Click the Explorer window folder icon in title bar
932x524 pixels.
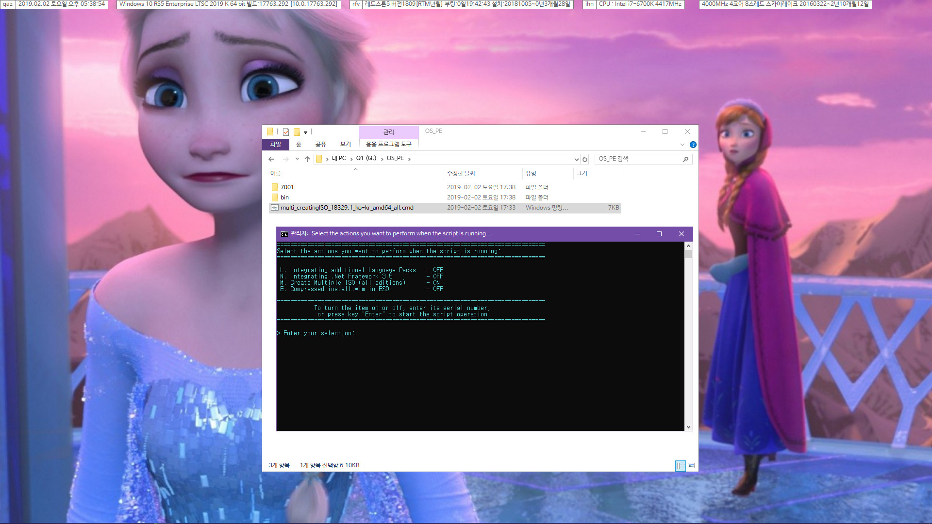(x=270, y=131)
